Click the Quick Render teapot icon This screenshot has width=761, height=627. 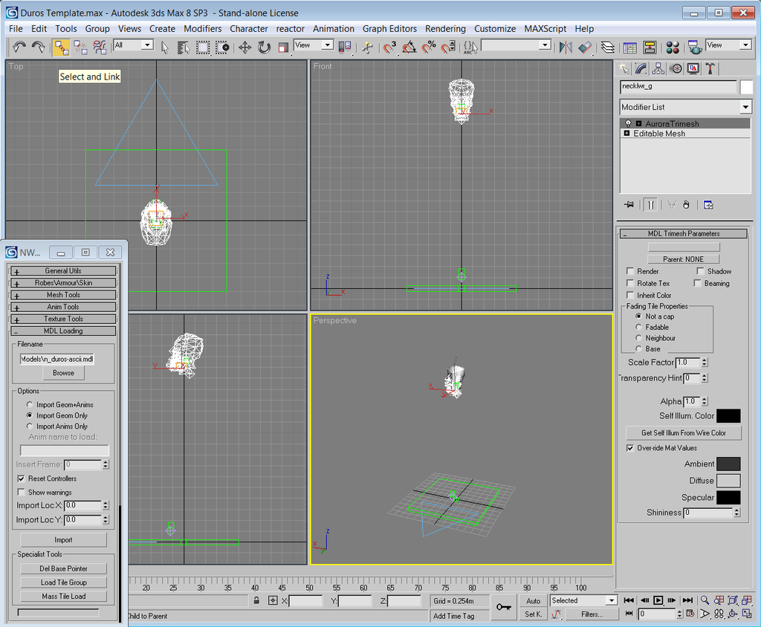point(695,47)
